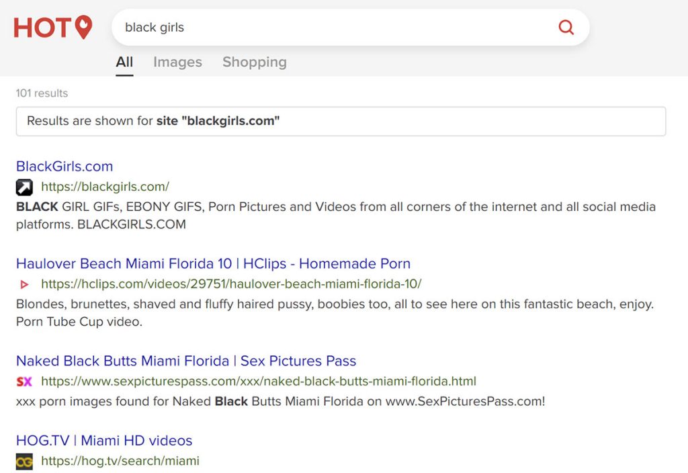Click the sexpicturespass.com page URL
The image size is (688, 473).
click(259, 381)
